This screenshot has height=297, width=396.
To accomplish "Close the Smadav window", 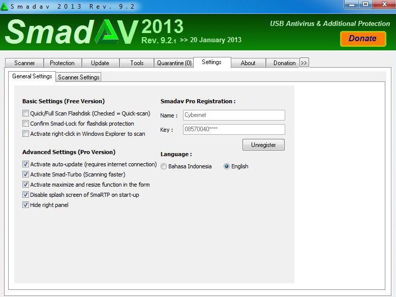I will [x=384, y=5].
